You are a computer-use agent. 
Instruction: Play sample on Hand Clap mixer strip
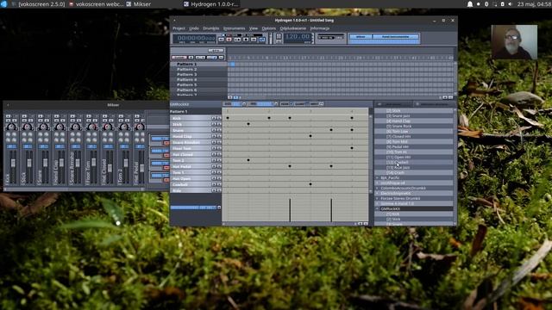[56, 116]
